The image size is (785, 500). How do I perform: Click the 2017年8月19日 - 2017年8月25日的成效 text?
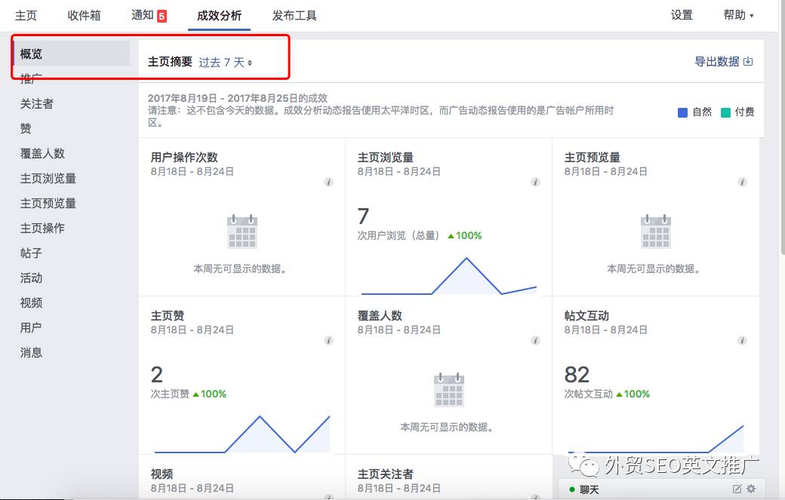[x=238, y=99]
